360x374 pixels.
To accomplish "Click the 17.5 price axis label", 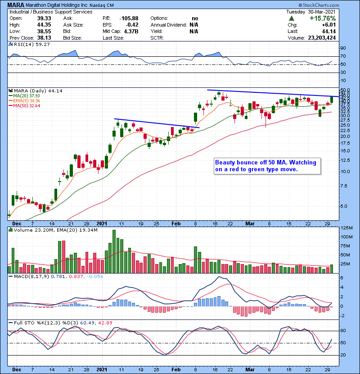I will click(x=345, y=143).
